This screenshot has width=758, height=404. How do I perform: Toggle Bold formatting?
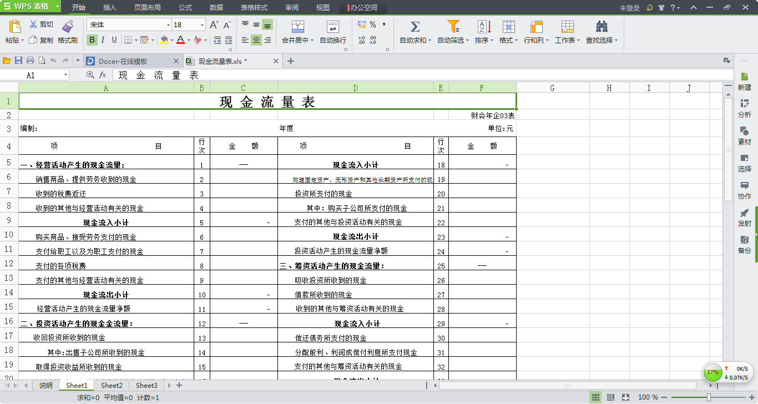tap(92, 40)
